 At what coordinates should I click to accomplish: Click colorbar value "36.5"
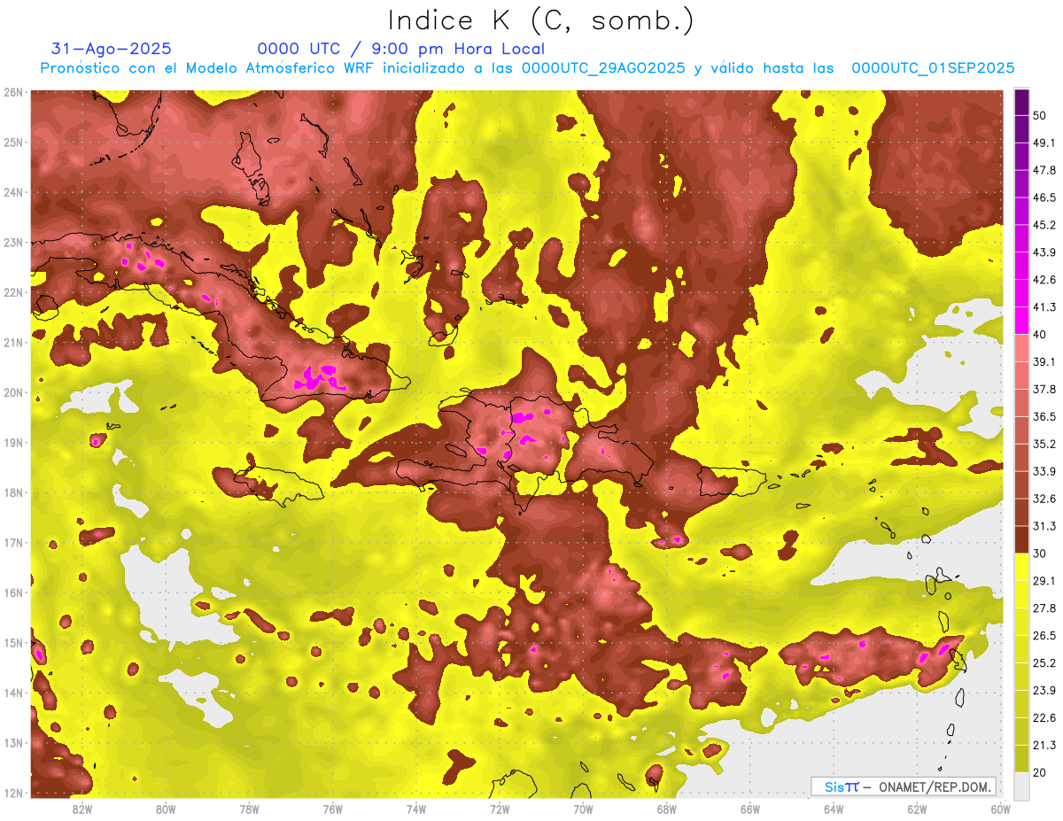(1044, 416)
